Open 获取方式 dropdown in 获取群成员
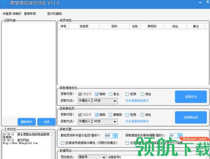 (98, 122)
